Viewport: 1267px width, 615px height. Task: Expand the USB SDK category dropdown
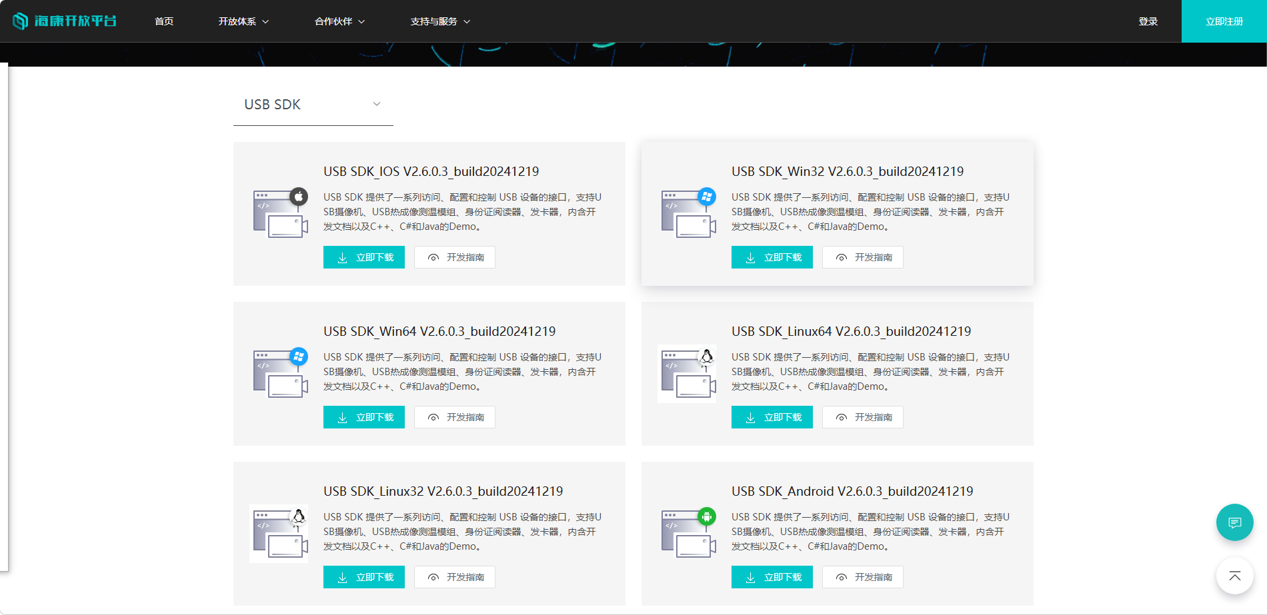(x=313, y=105)
